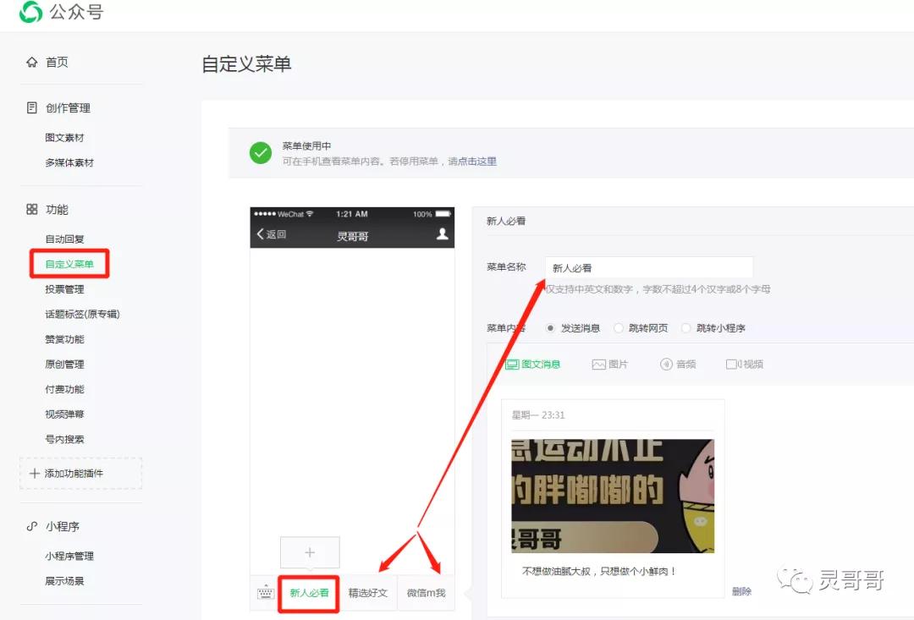This screenshot has width=914, height=620.
Task: Select the home icon beside 首页
Action: click(x=31, y=61)
